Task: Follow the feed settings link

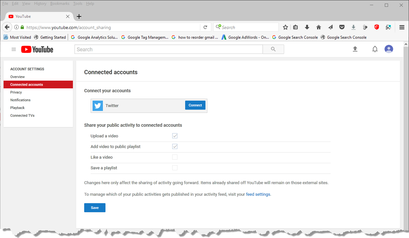Action: 258,194
